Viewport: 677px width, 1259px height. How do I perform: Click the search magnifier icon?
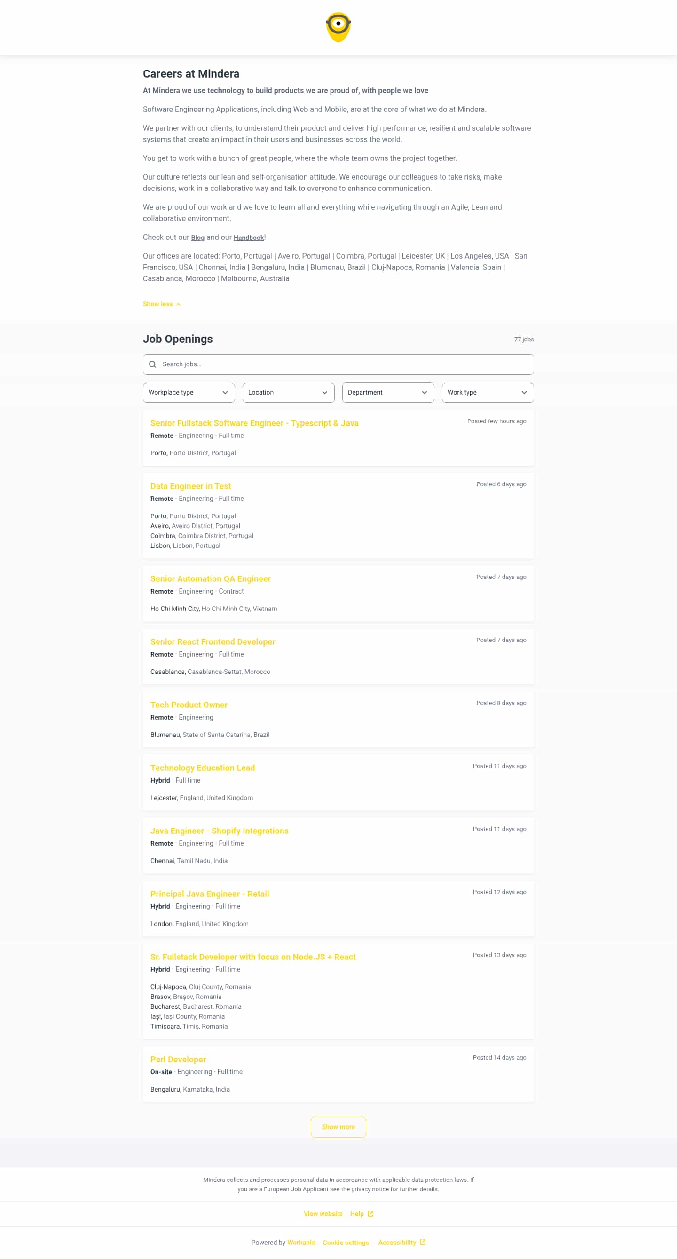point(152,364)
